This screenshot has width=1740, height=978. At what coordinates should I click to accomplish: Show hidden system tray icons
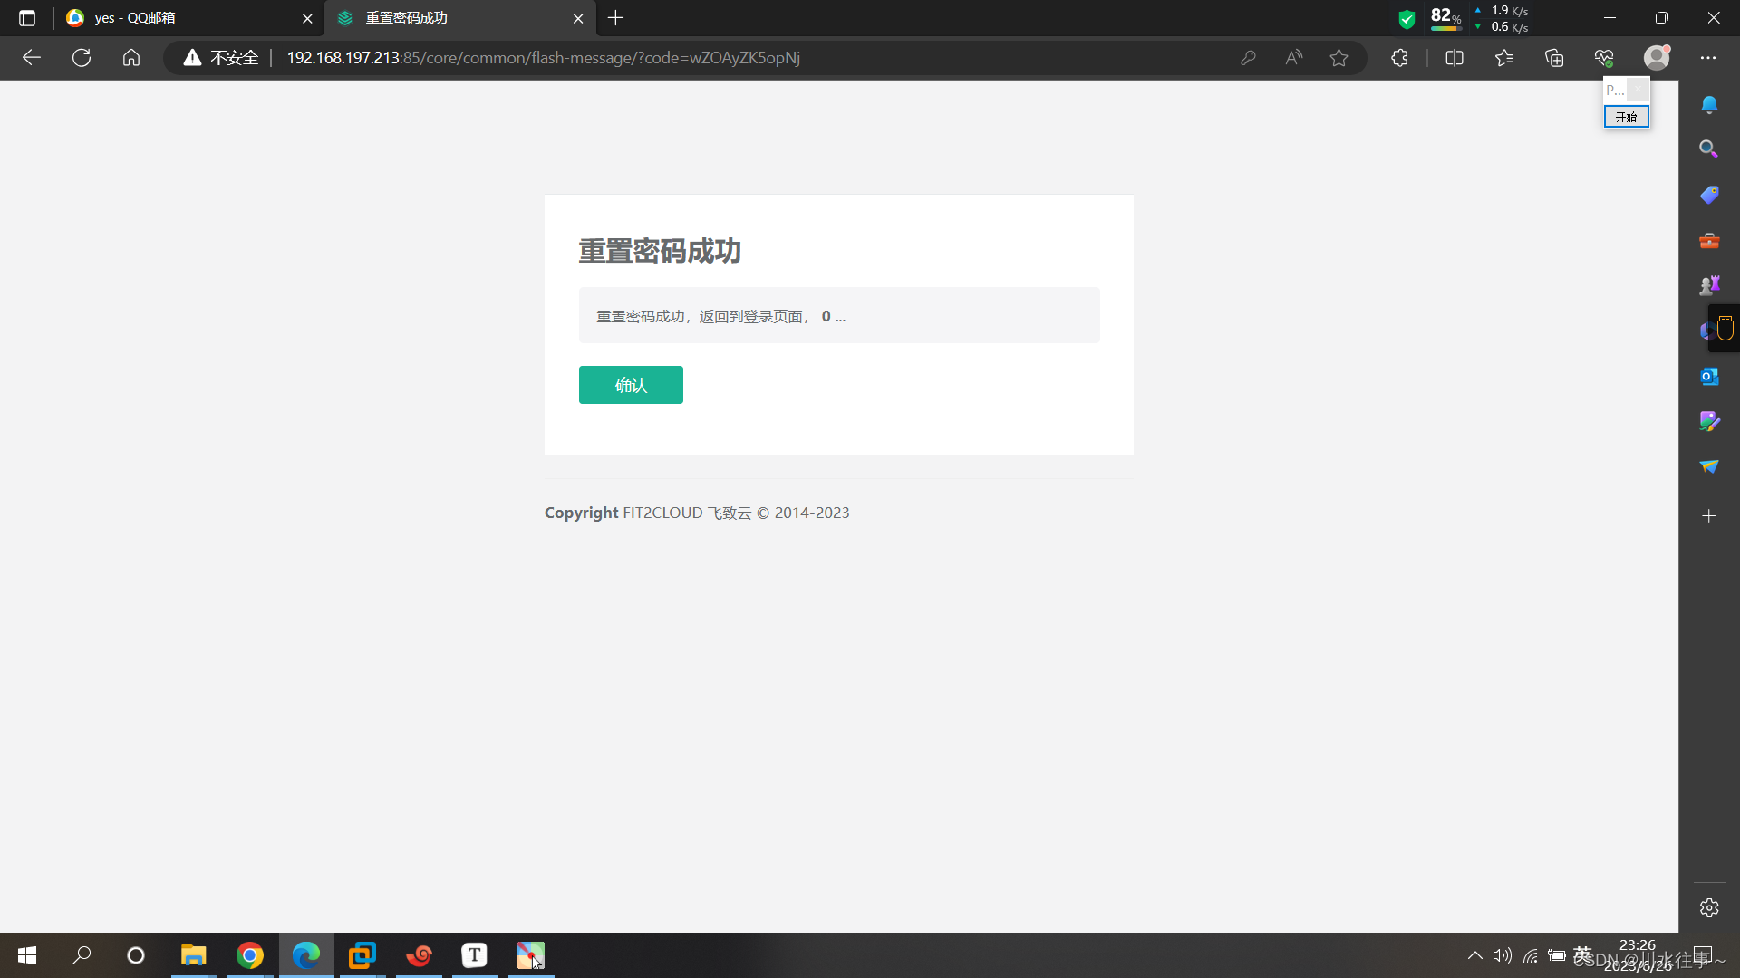click(x=1474, y=955)
